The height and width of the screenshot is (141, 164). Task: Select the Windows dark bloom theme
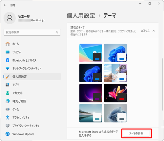click(x=91, y=73)
